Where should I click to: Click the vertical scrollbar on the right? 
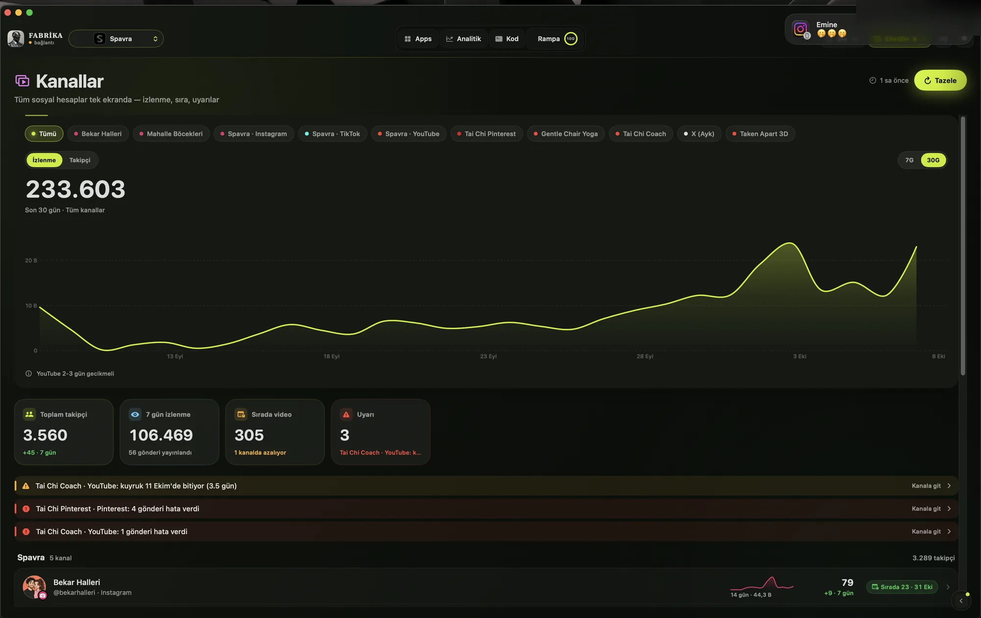point(963,246)
